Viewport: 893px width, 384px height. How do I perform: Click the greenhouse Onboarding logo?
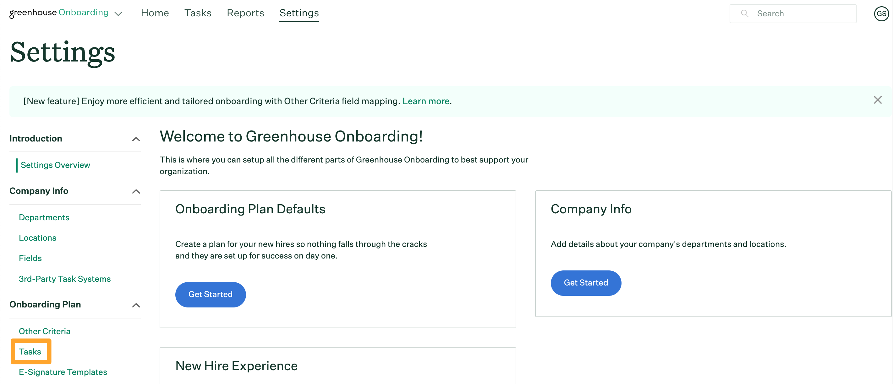pos(59,13)
